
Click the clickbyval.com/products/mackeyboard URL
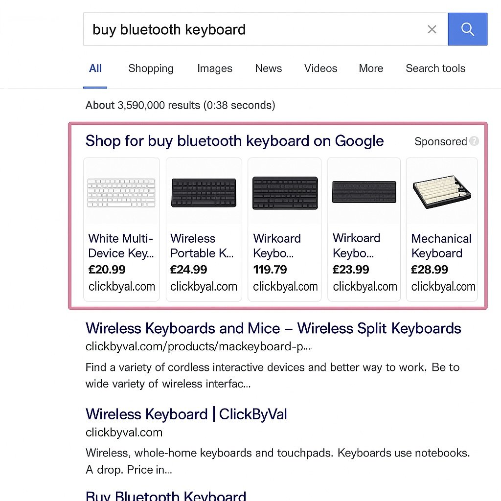[198, 347]
